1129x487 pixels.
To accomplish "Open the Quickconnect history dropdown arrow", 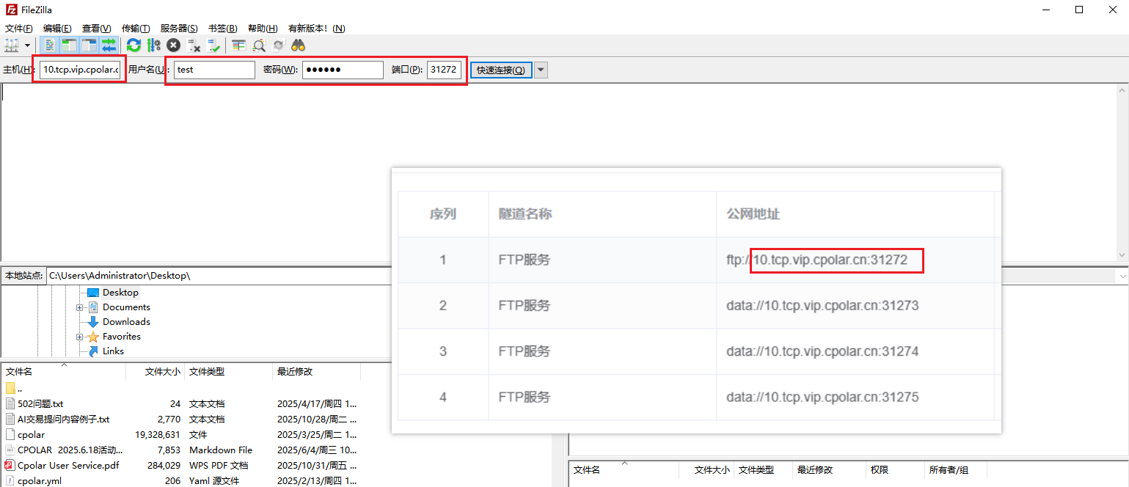I will coord(541,70).
